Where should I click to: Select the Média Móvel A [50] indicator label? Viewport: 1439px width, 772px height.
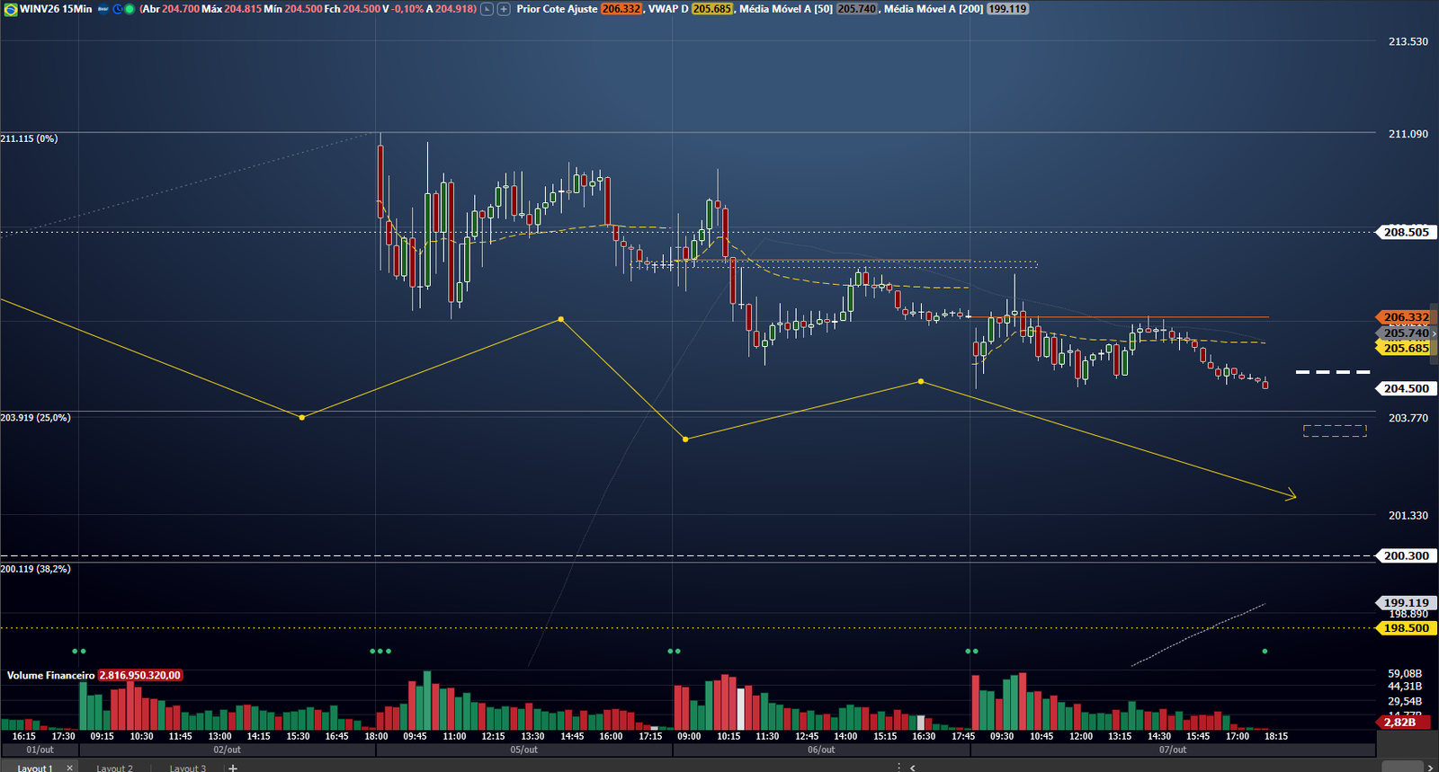coord(786,9)
